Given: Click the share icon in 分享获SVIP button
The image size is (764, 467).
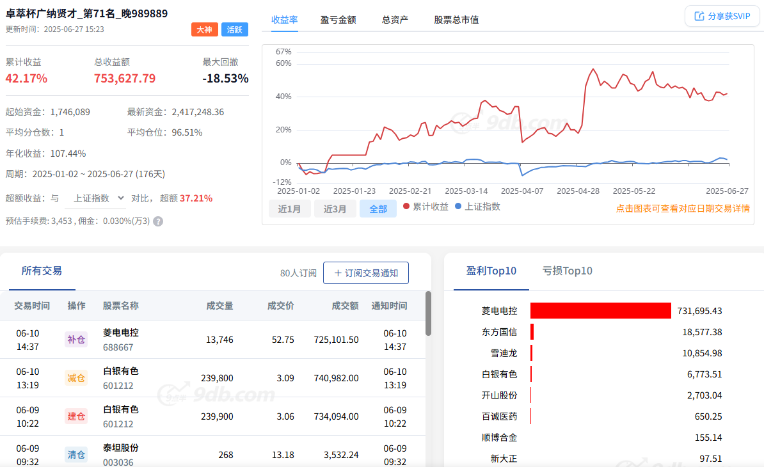Looking at the screenshot, I should pyautogui.click(x=699, y=16).
